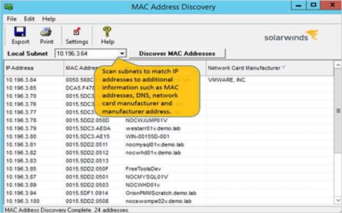Click MAC address 0015.5DD2.050D
The image size is (342, 213).
87,120
